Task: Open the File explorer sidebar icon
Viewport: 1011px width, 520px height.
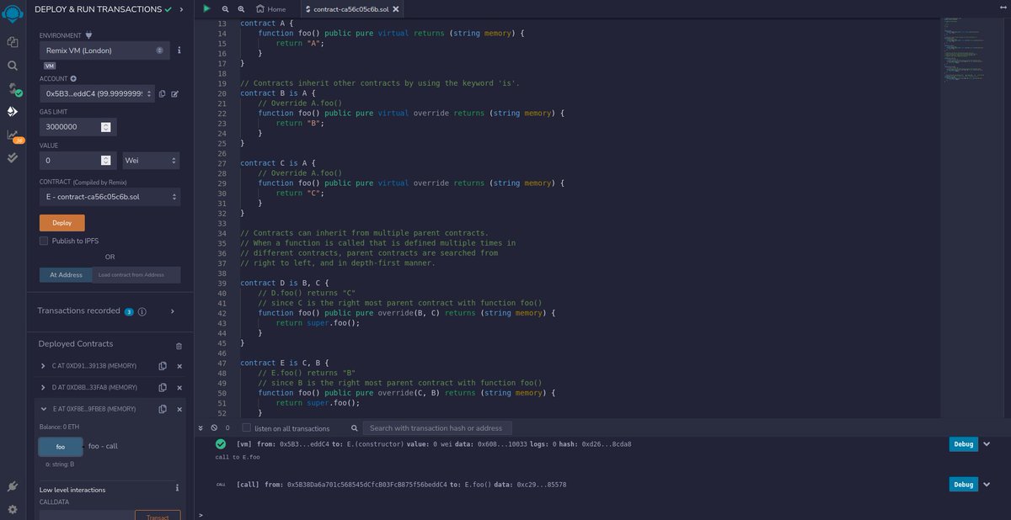Action: click(x=13, y=41)
